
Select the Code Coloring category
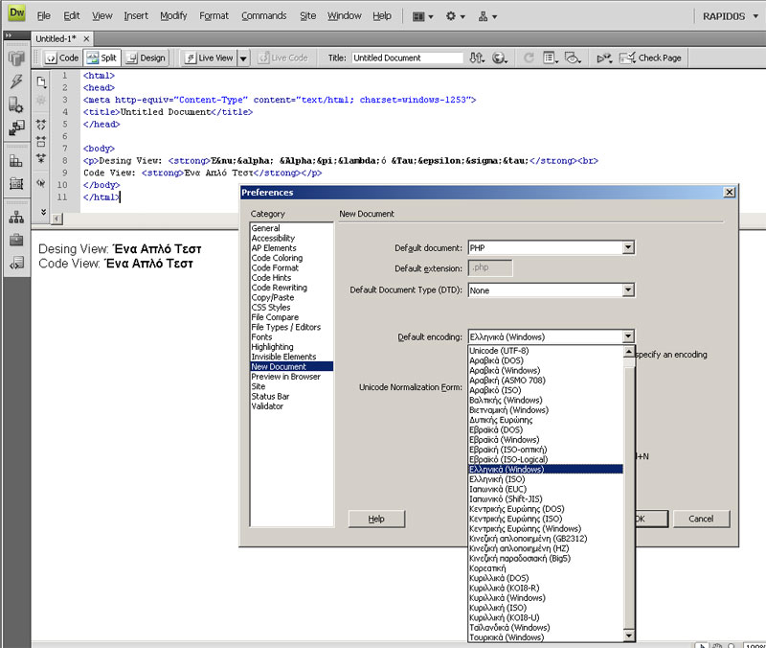(x=277, y=258)
